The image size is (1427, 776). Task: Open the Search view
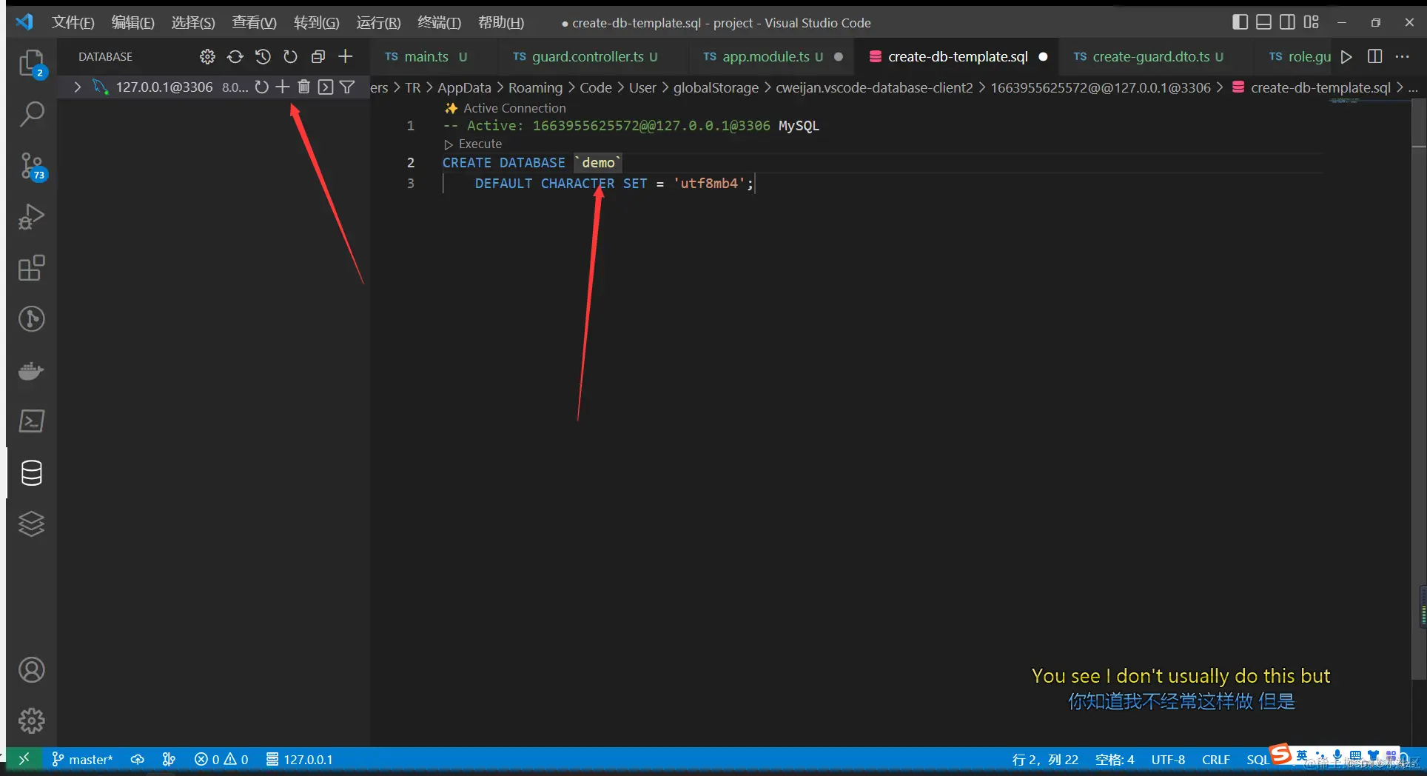coord(31,114)
